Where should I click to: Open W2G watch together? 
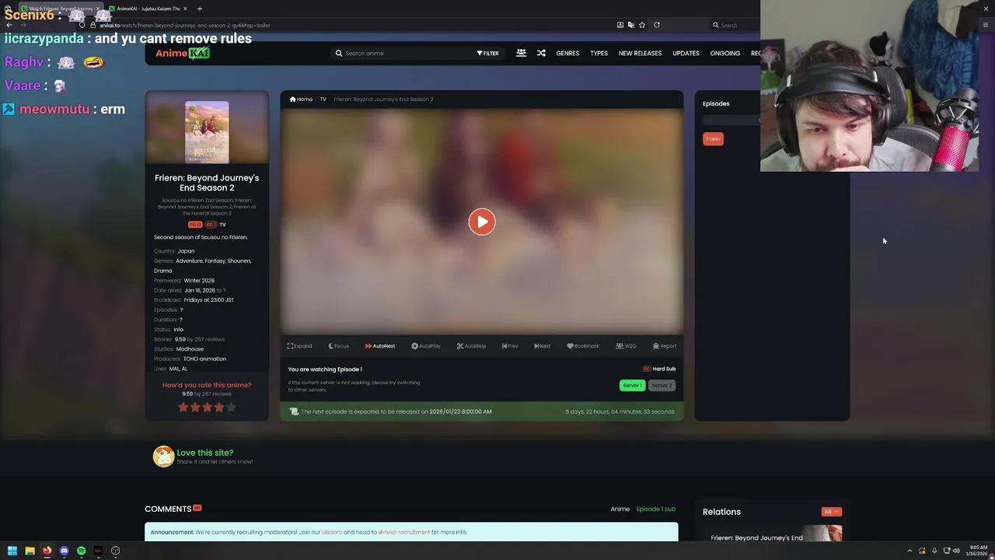pos(626,346)
